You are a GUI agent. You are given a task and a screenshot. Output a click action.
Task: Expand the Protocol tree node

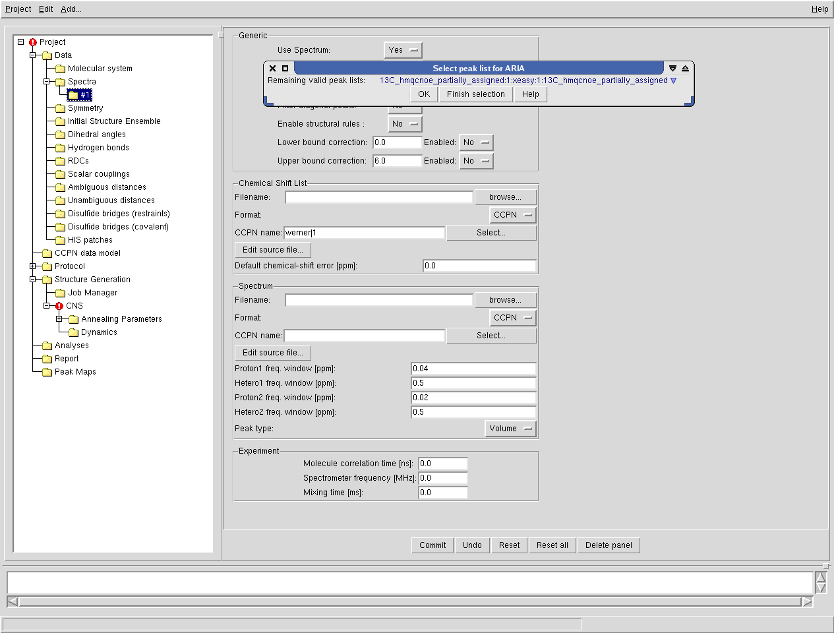tap(32, 266)
